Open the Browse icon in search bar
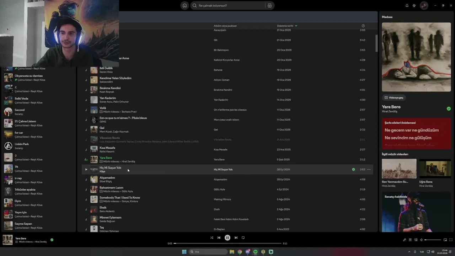 269,5
